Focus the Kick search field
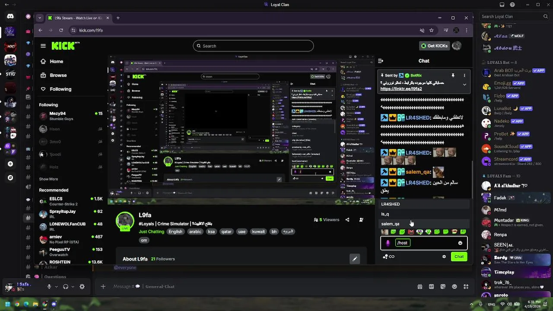The height and width of the screenshot is (311, 553). tap(253, 46)
